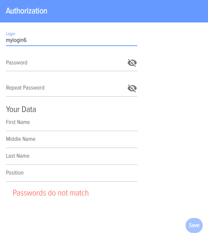Click the small blue Login label
Screen dimensions: 208x239
10,34
